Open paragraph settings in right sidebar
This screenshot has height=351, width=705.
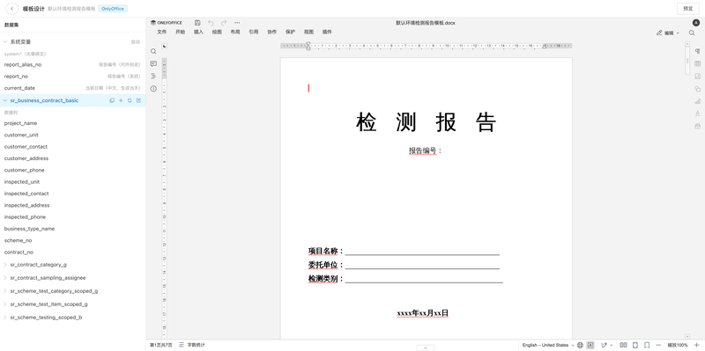point(697,51)
